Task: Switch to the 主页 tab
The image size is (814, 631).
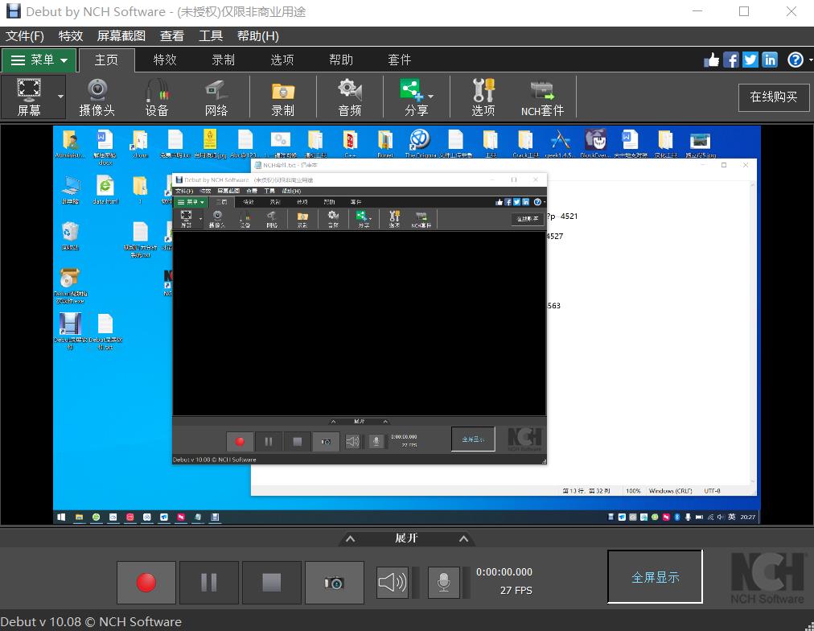Action: (106, 60)
